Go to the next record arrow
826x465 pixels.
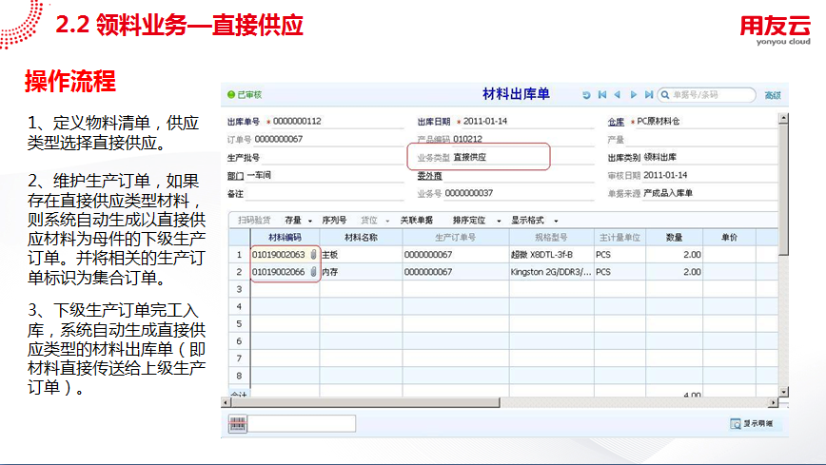[634, 95]
